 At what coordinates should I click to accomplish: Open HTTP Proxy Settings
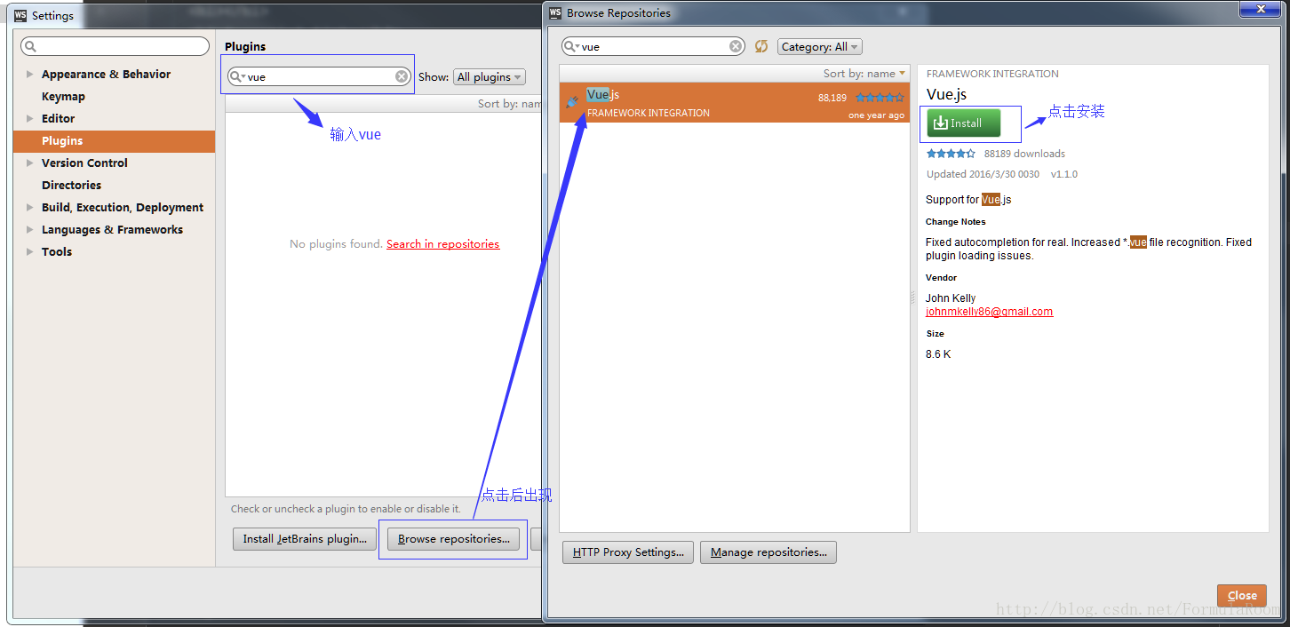pyautogui.click(x=628, y=552)
